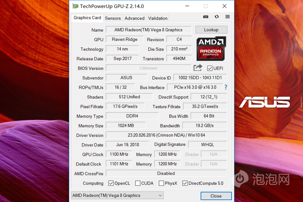
Task: Click the Digital Signature field WHQL
Action: point(208,145)
